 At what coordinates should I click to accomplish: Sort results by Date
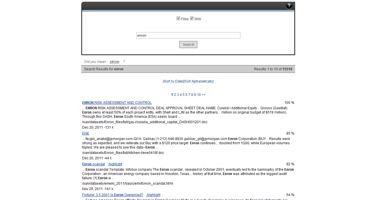click(x=173, y=81)
